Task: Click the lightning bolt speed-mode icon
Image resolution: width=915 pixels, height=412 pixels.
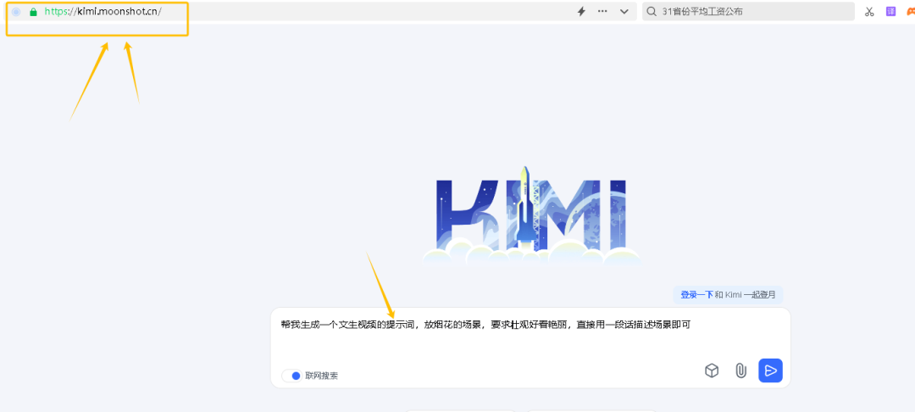Action: click(581, 12)
